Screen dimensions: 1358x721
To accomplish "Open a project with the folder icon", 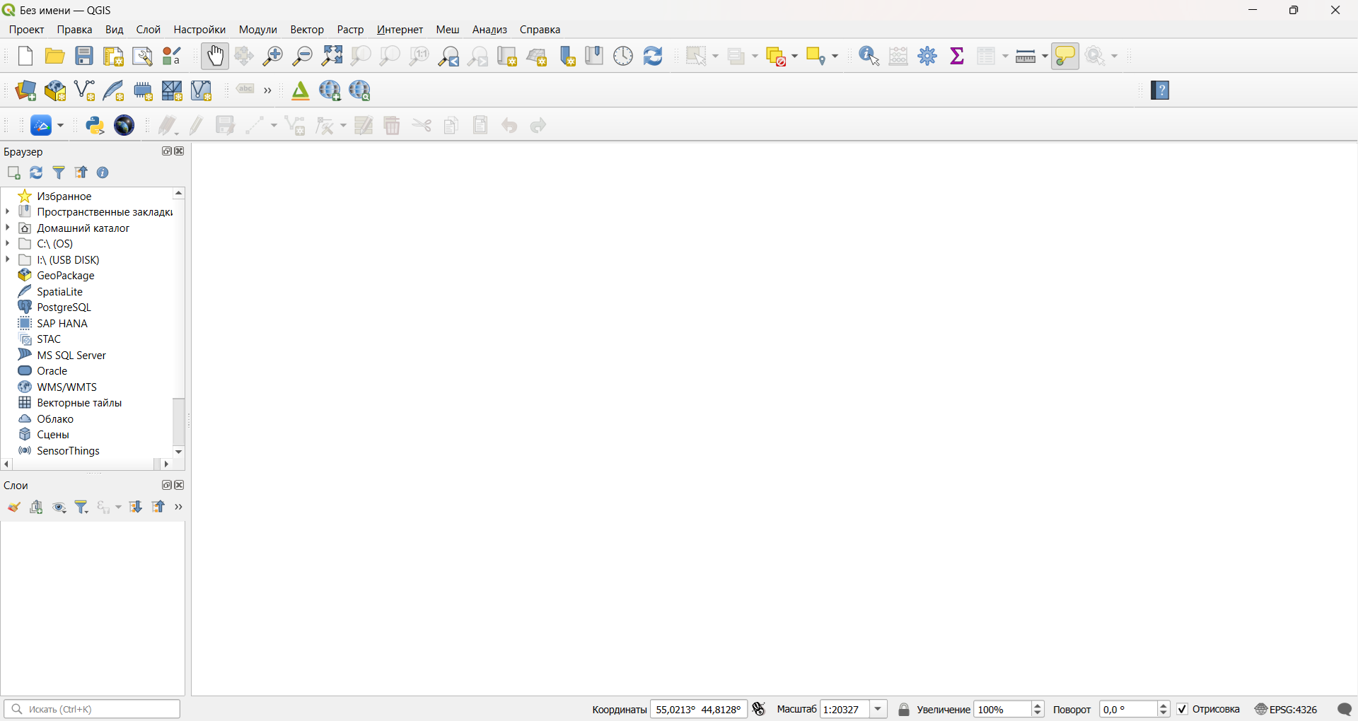I will click(54, 56).
